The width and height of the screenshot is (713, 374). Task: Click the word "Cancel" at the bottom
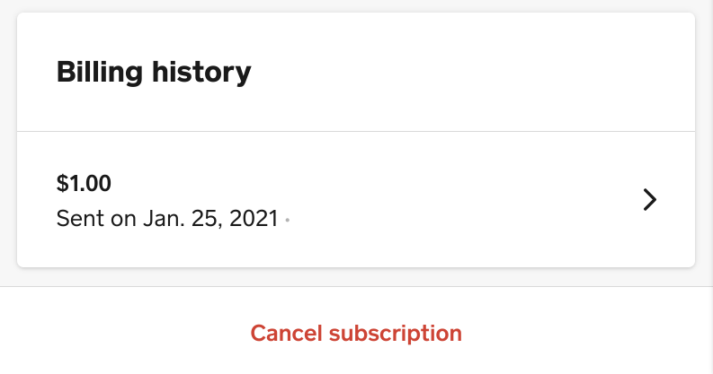(287, 334)
